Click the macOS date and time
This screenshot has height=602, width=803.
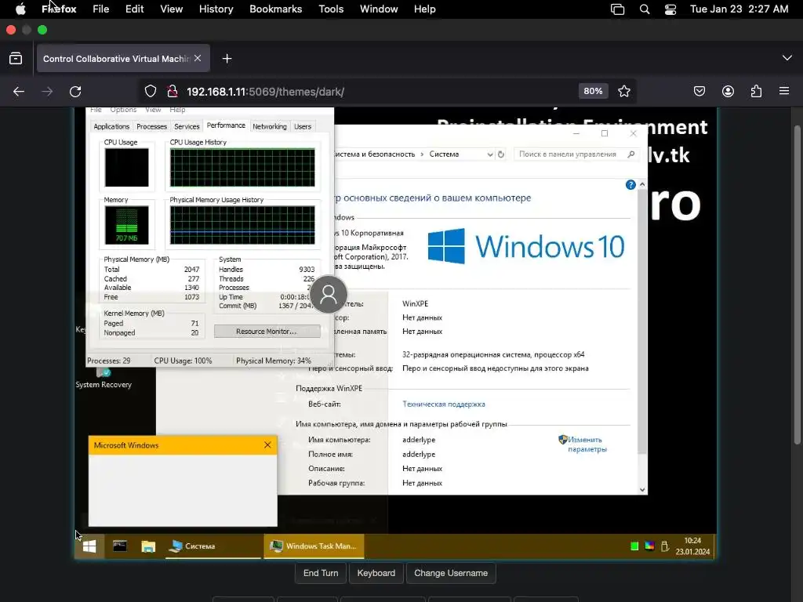739,9
